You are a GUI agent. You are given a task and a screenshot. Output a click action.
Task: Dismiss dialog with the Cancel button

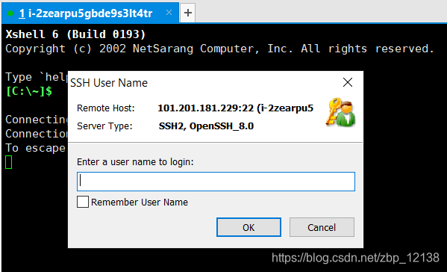(322, 227)
